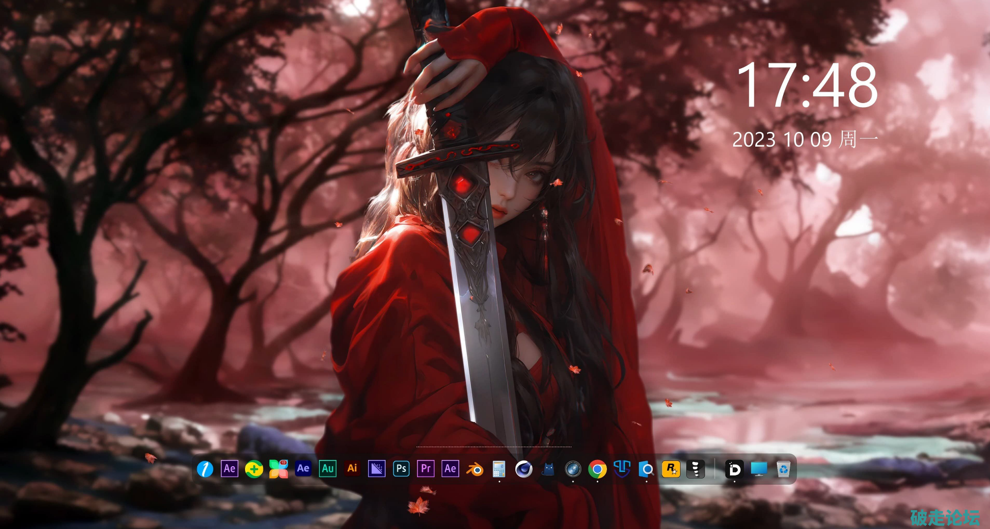Image resolution: width=990 pixels, height=529 pixels.
Task: Click the dark blue rounded After Effects icon
Action: (x=303, y=469)
